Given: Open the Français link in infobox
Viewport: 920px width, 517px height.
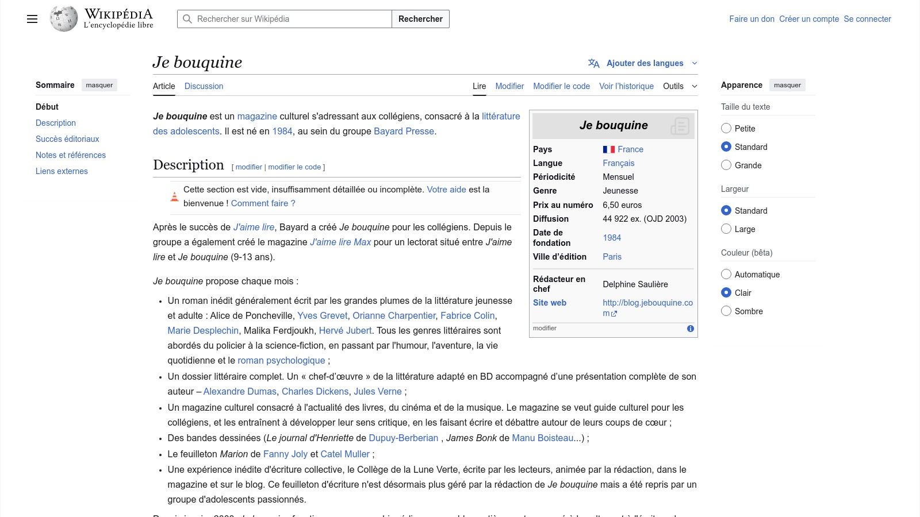Looking at the screenshot, I should coord(619,163).
